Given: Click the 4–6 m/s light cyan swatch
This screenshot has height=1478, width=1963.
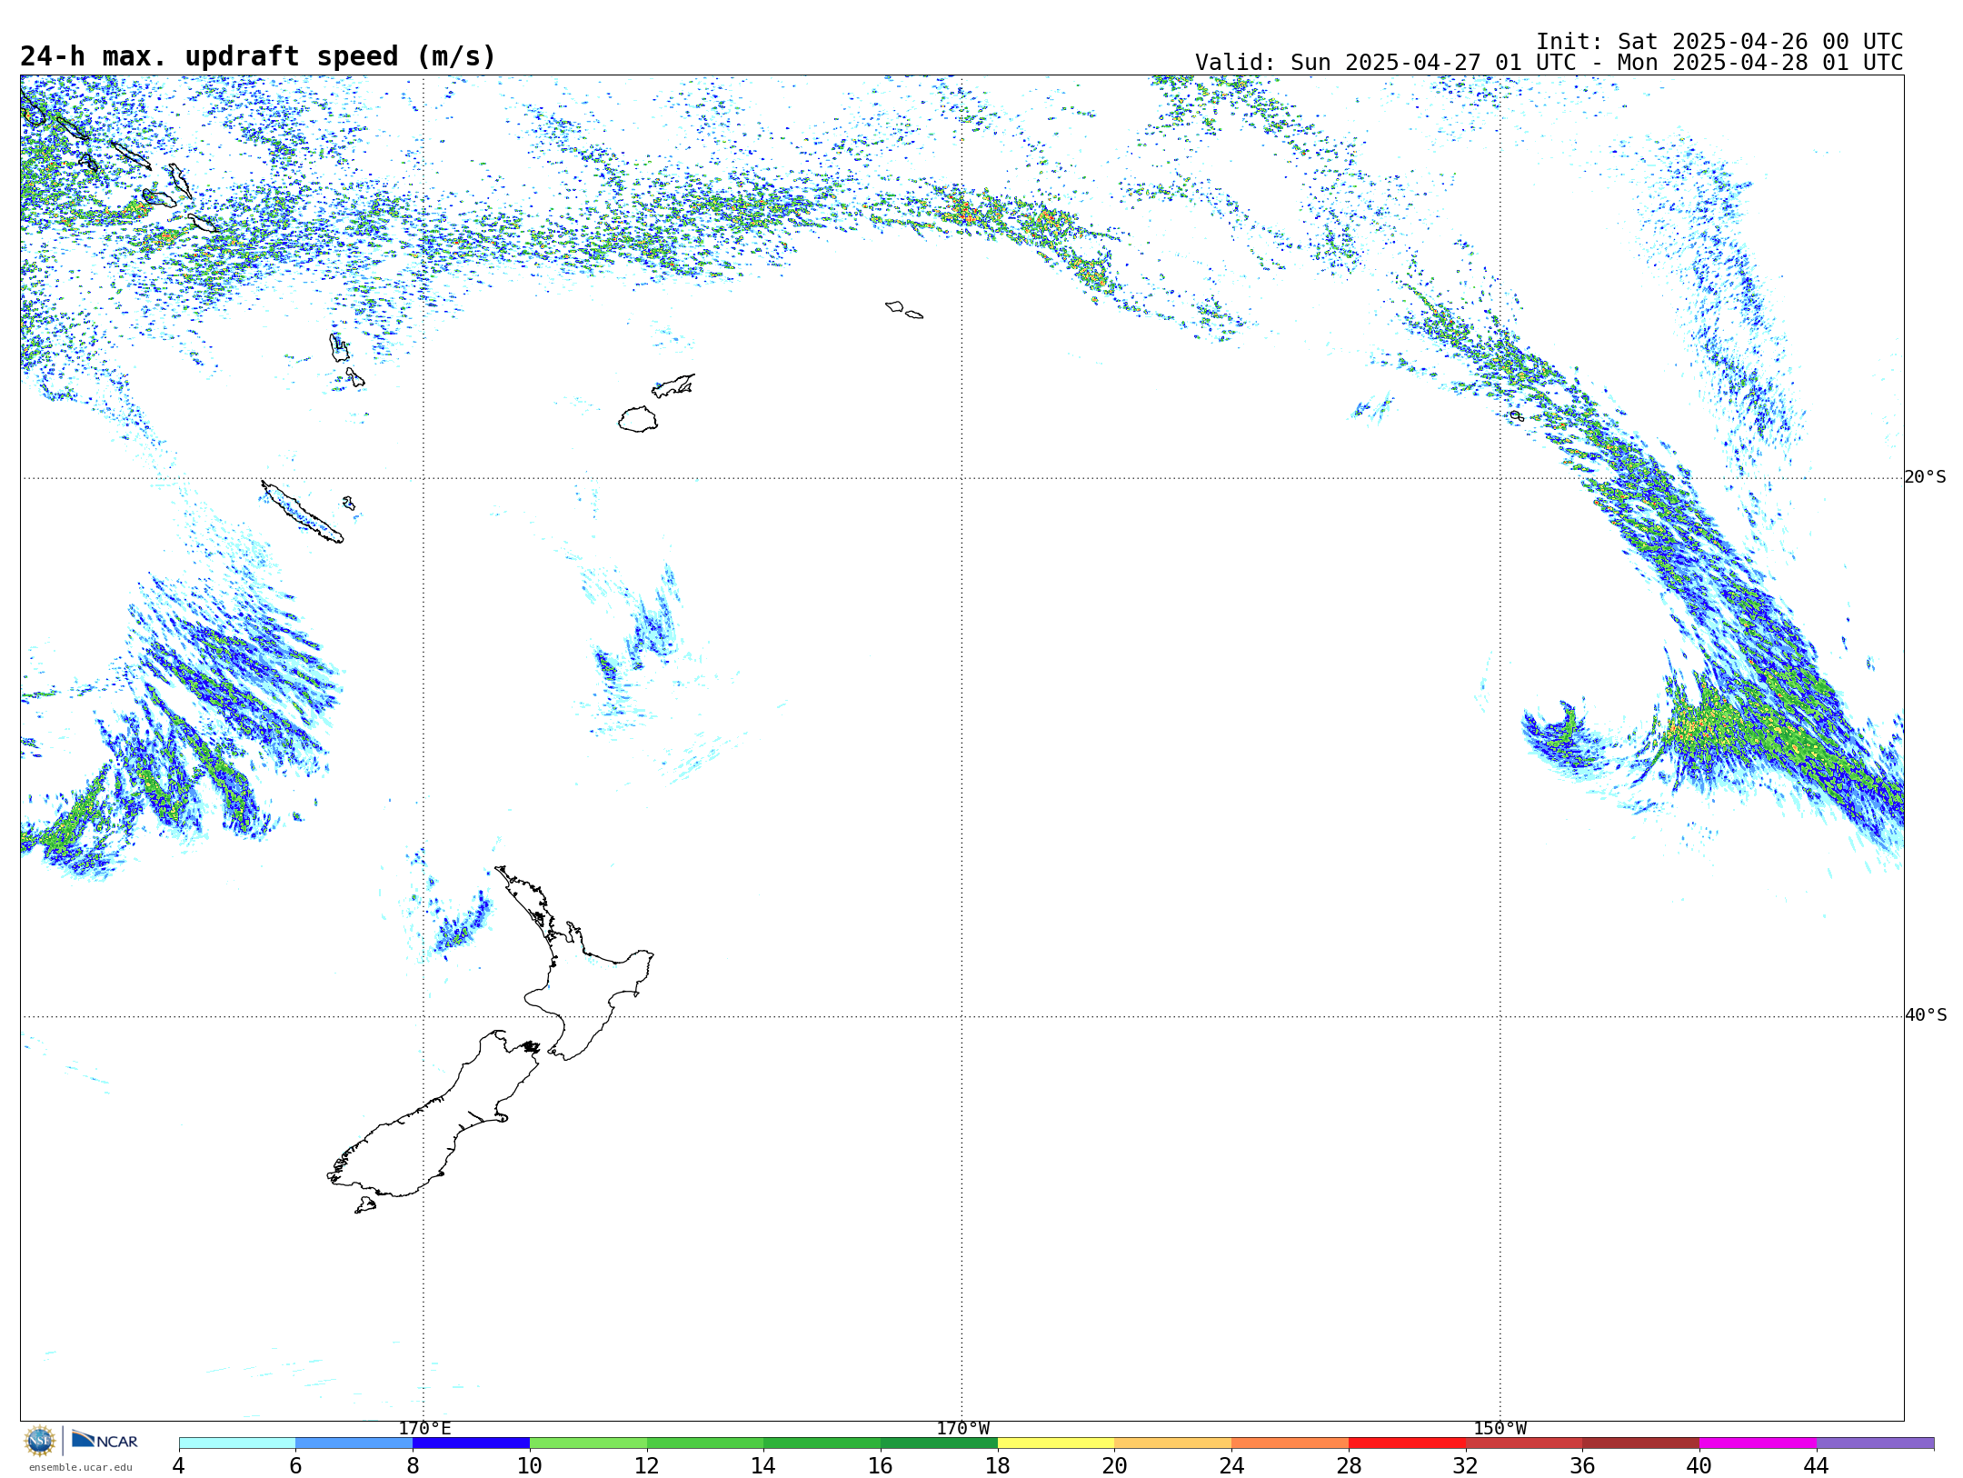Looking at the screenshot, I should pyautogui.click(x=237, y=1443).
